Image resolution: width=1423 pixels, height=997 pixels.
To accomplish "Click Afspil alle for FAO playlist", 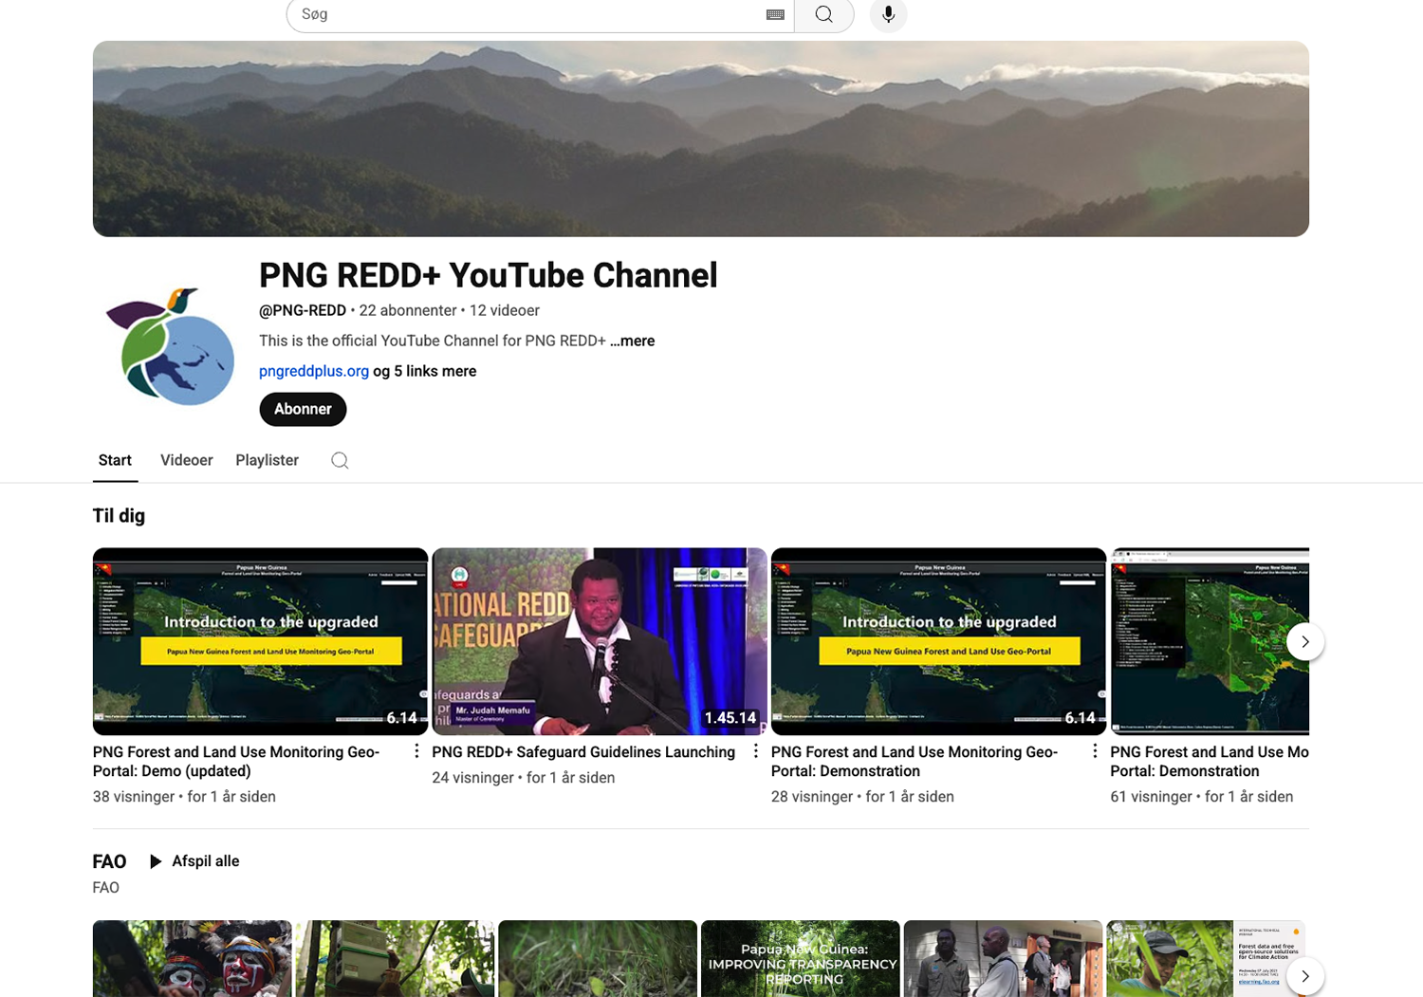I will [x=205, y=861].
